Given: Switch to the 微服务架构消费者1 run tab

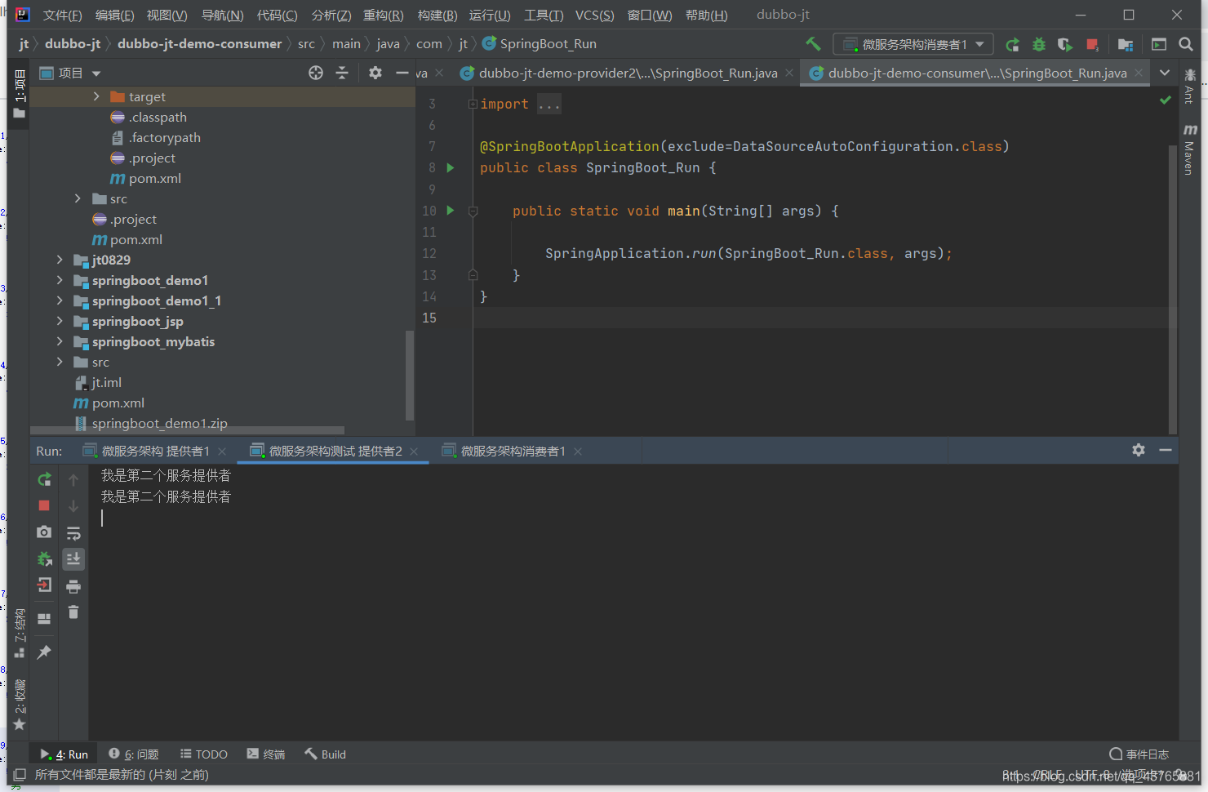Looking at the screenshot, I should (x=513, y=451).
